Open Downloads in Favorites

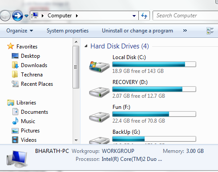[x=34, y=65]
